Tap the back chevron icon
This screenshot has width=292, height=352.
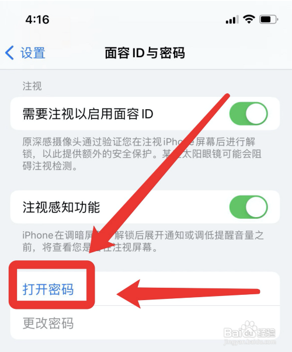coord(9,53)
